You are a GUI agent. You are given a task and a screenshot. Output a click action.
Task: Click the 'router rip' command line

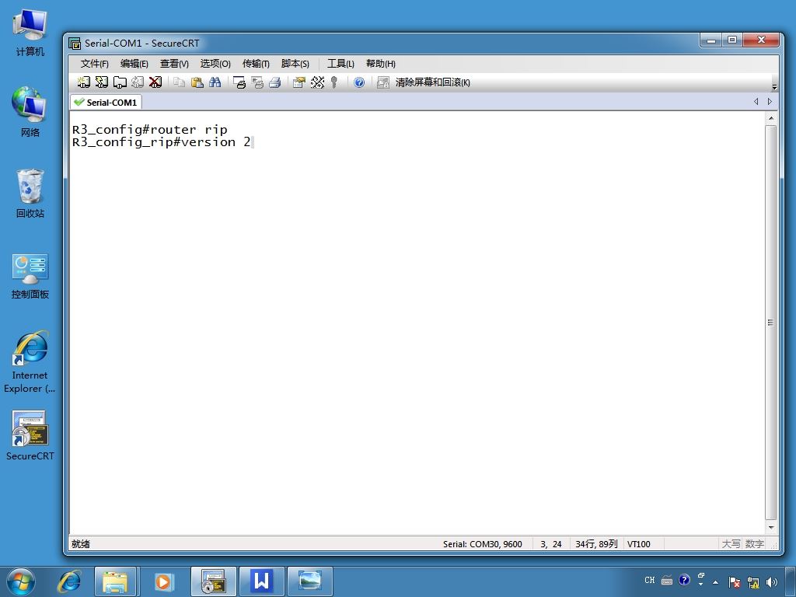[188, 130]
